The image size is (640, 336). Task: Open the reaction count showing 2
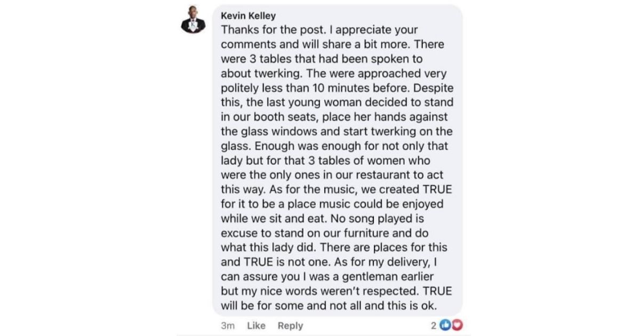(434, 325)
